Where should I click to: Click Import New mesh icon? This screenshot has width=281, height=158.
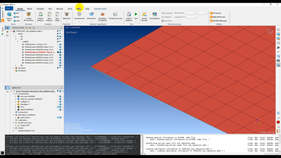(x=9, y=14)
